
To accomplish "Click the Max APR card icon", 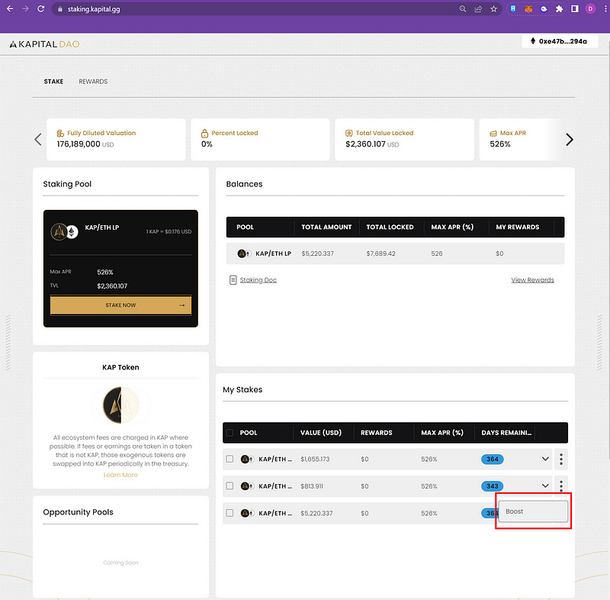I will (x=493, y=133).
